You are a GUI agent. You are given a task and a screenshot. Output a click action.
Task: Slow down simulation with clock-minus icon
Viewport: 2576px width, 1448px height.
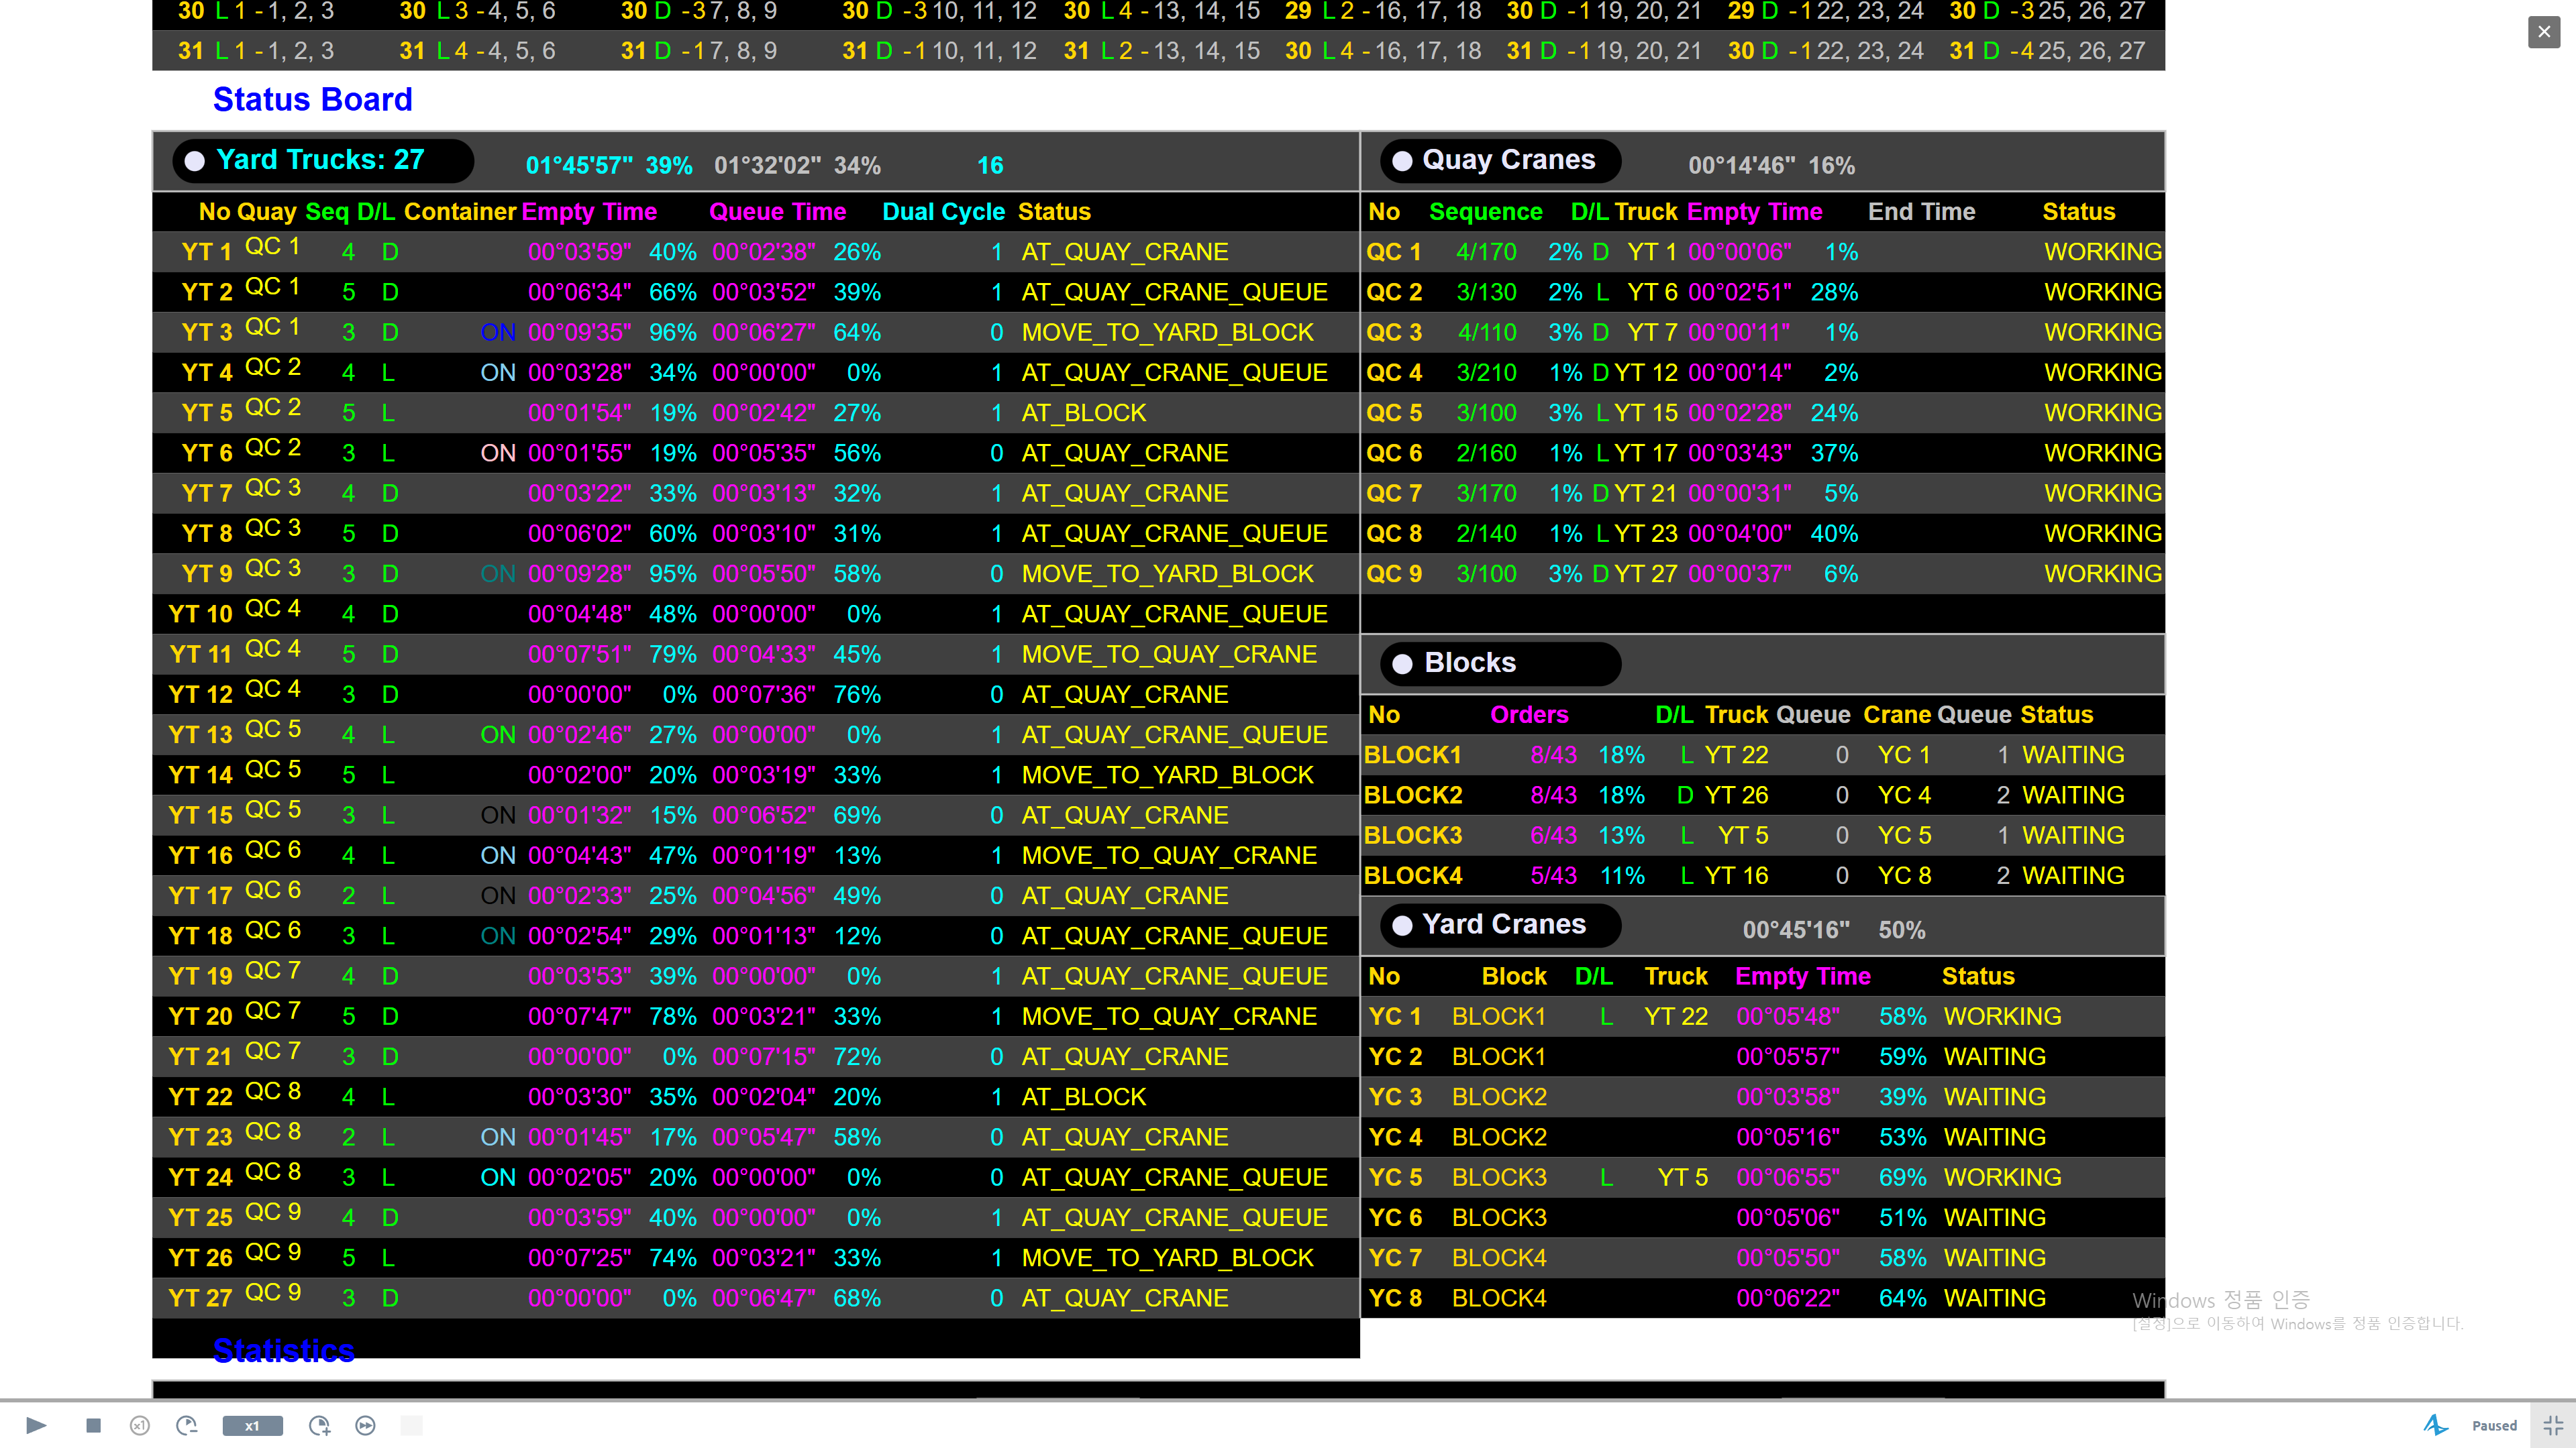(187, 1425)
